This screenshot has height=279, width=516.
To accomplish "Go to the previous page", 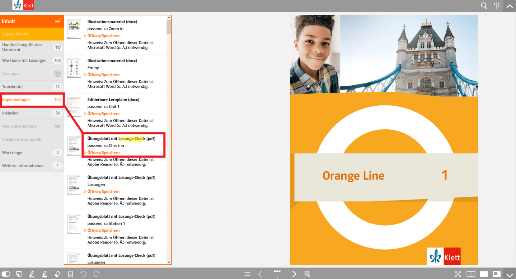I will [x=260, y=274].
